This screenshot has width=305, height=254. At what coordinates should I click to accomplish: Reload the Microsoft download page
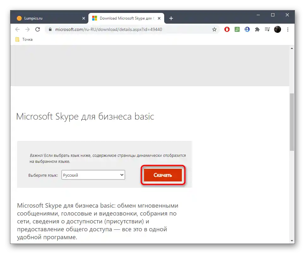tap(38, 29)
